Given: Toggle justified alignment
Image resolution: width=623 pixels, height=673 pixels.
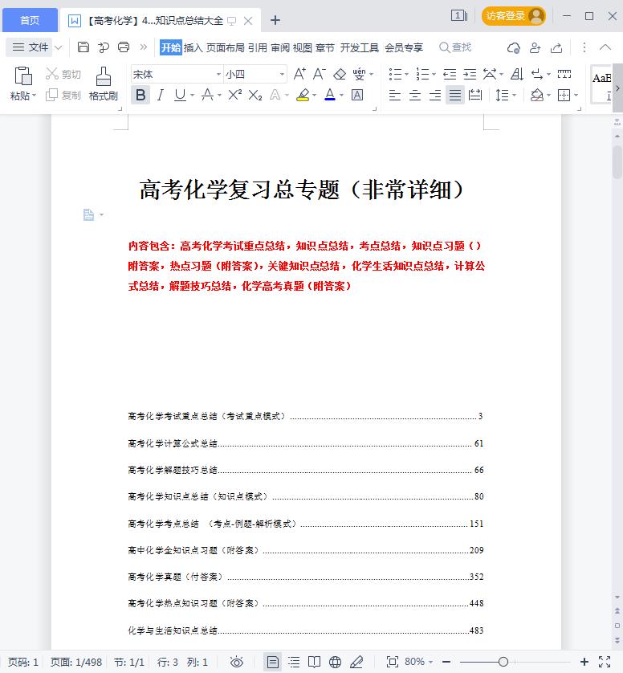Looking at the screenshot, I should click(455, 95).
